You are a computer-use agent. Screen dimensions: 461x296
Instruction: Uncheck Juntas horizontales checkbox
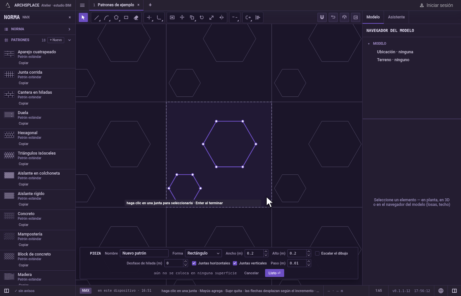194,263
